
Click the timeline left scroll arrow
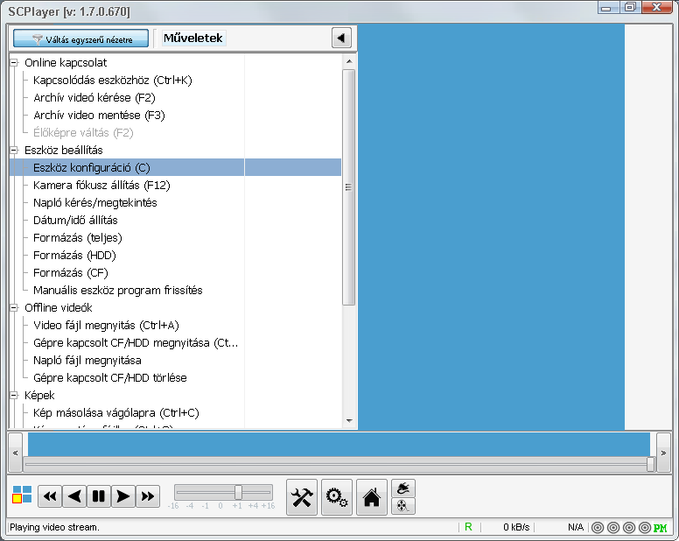tap(15, 453)
